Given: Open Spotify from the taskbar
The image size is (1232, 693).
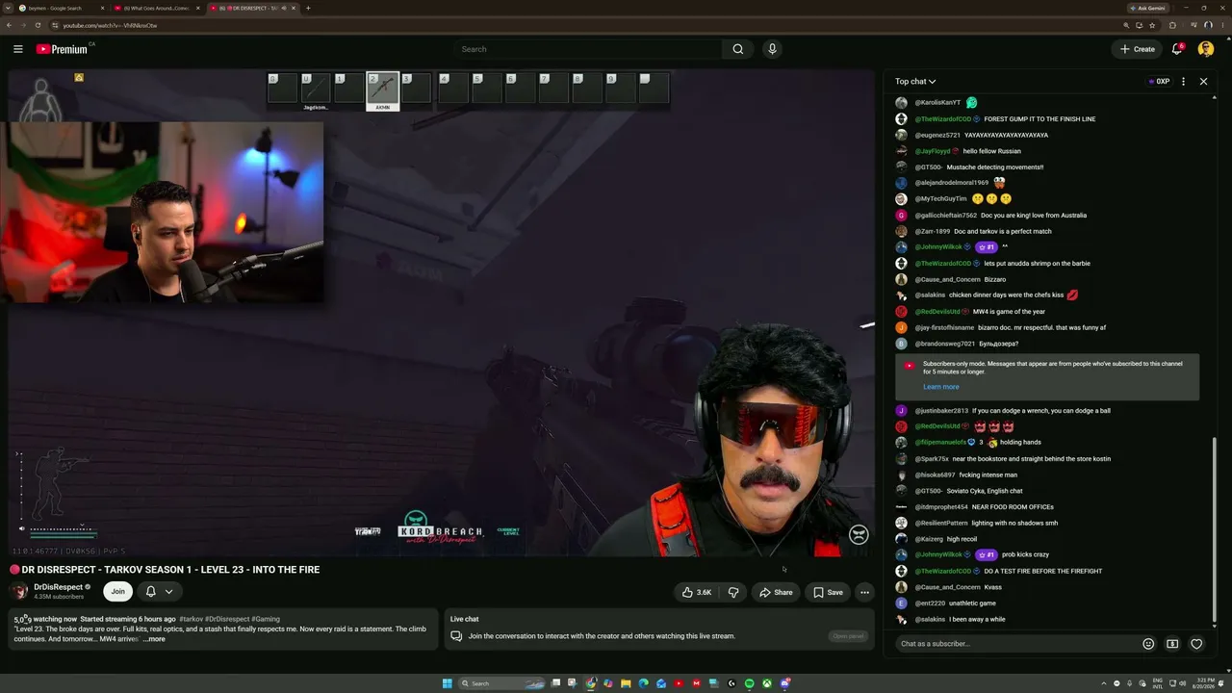Looking at the screenshot, I should [749, 683].
